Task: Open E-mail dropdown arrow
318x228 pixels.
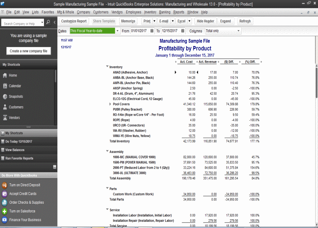Action: (x=173, y=21)
